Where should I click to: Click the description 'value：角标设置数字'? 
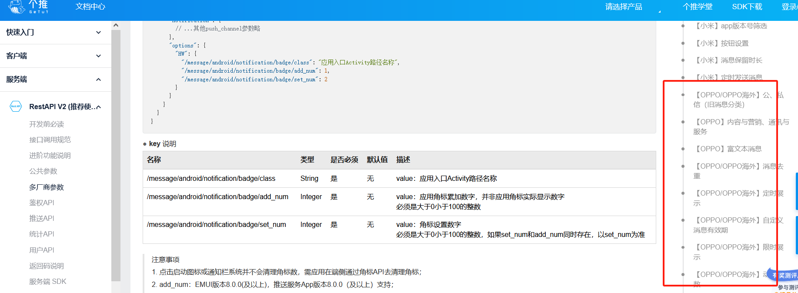(429, 225)
